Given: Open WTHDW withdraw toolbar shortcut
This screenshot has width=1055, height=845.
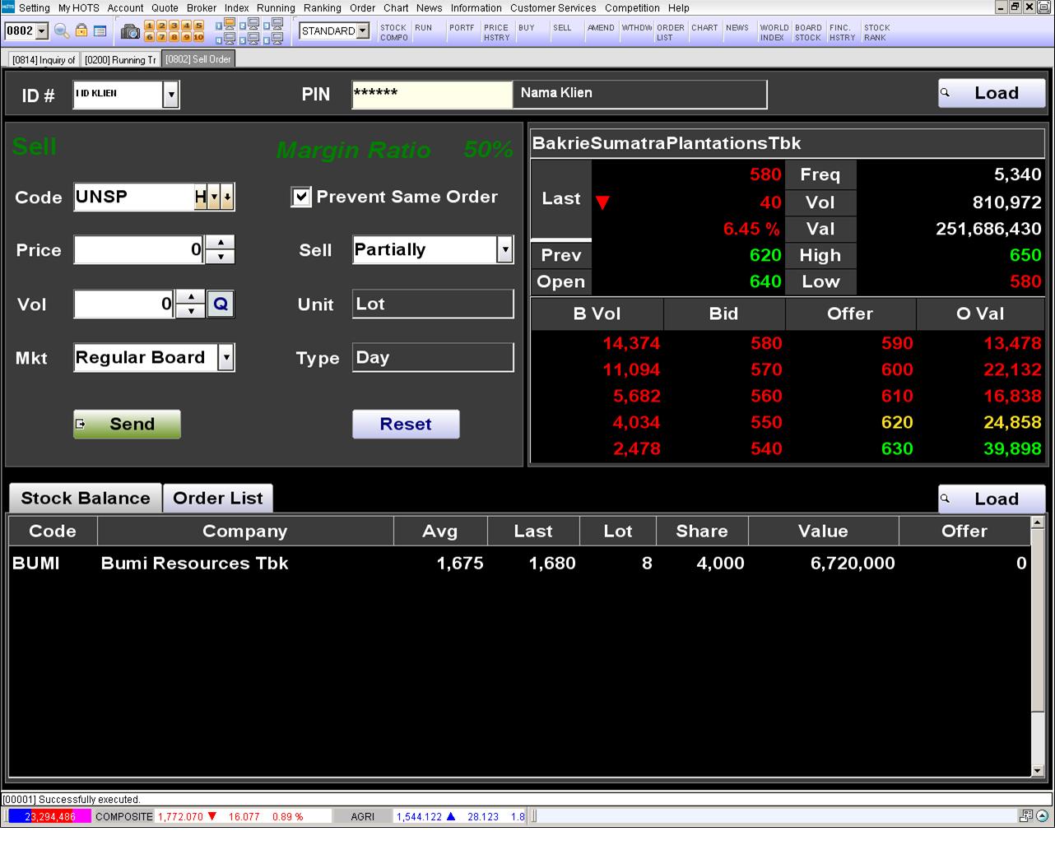Looking at the screenshot, I should [x=637, y=28].
